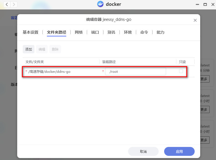216x160 pixels.
Task: Maximize the docker window
Action: point(205,4)
